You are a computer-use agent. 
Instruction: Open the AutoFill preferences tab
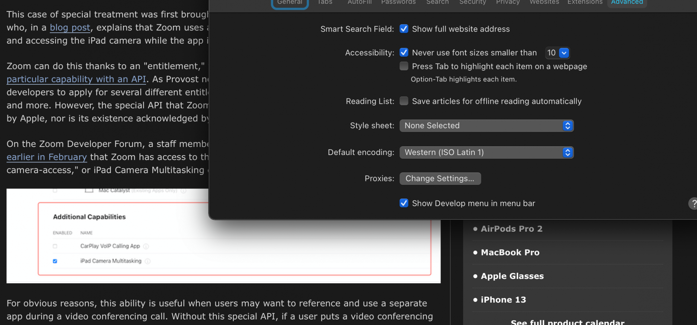[x=360, y=2]
